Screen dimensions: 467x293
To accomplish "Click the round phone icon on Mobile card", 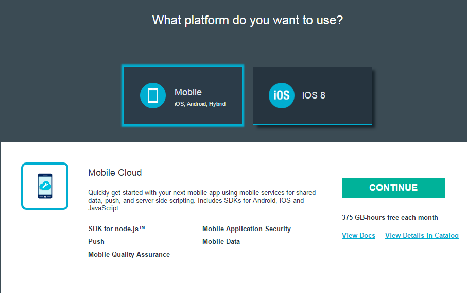I will [x=153, y=95].
